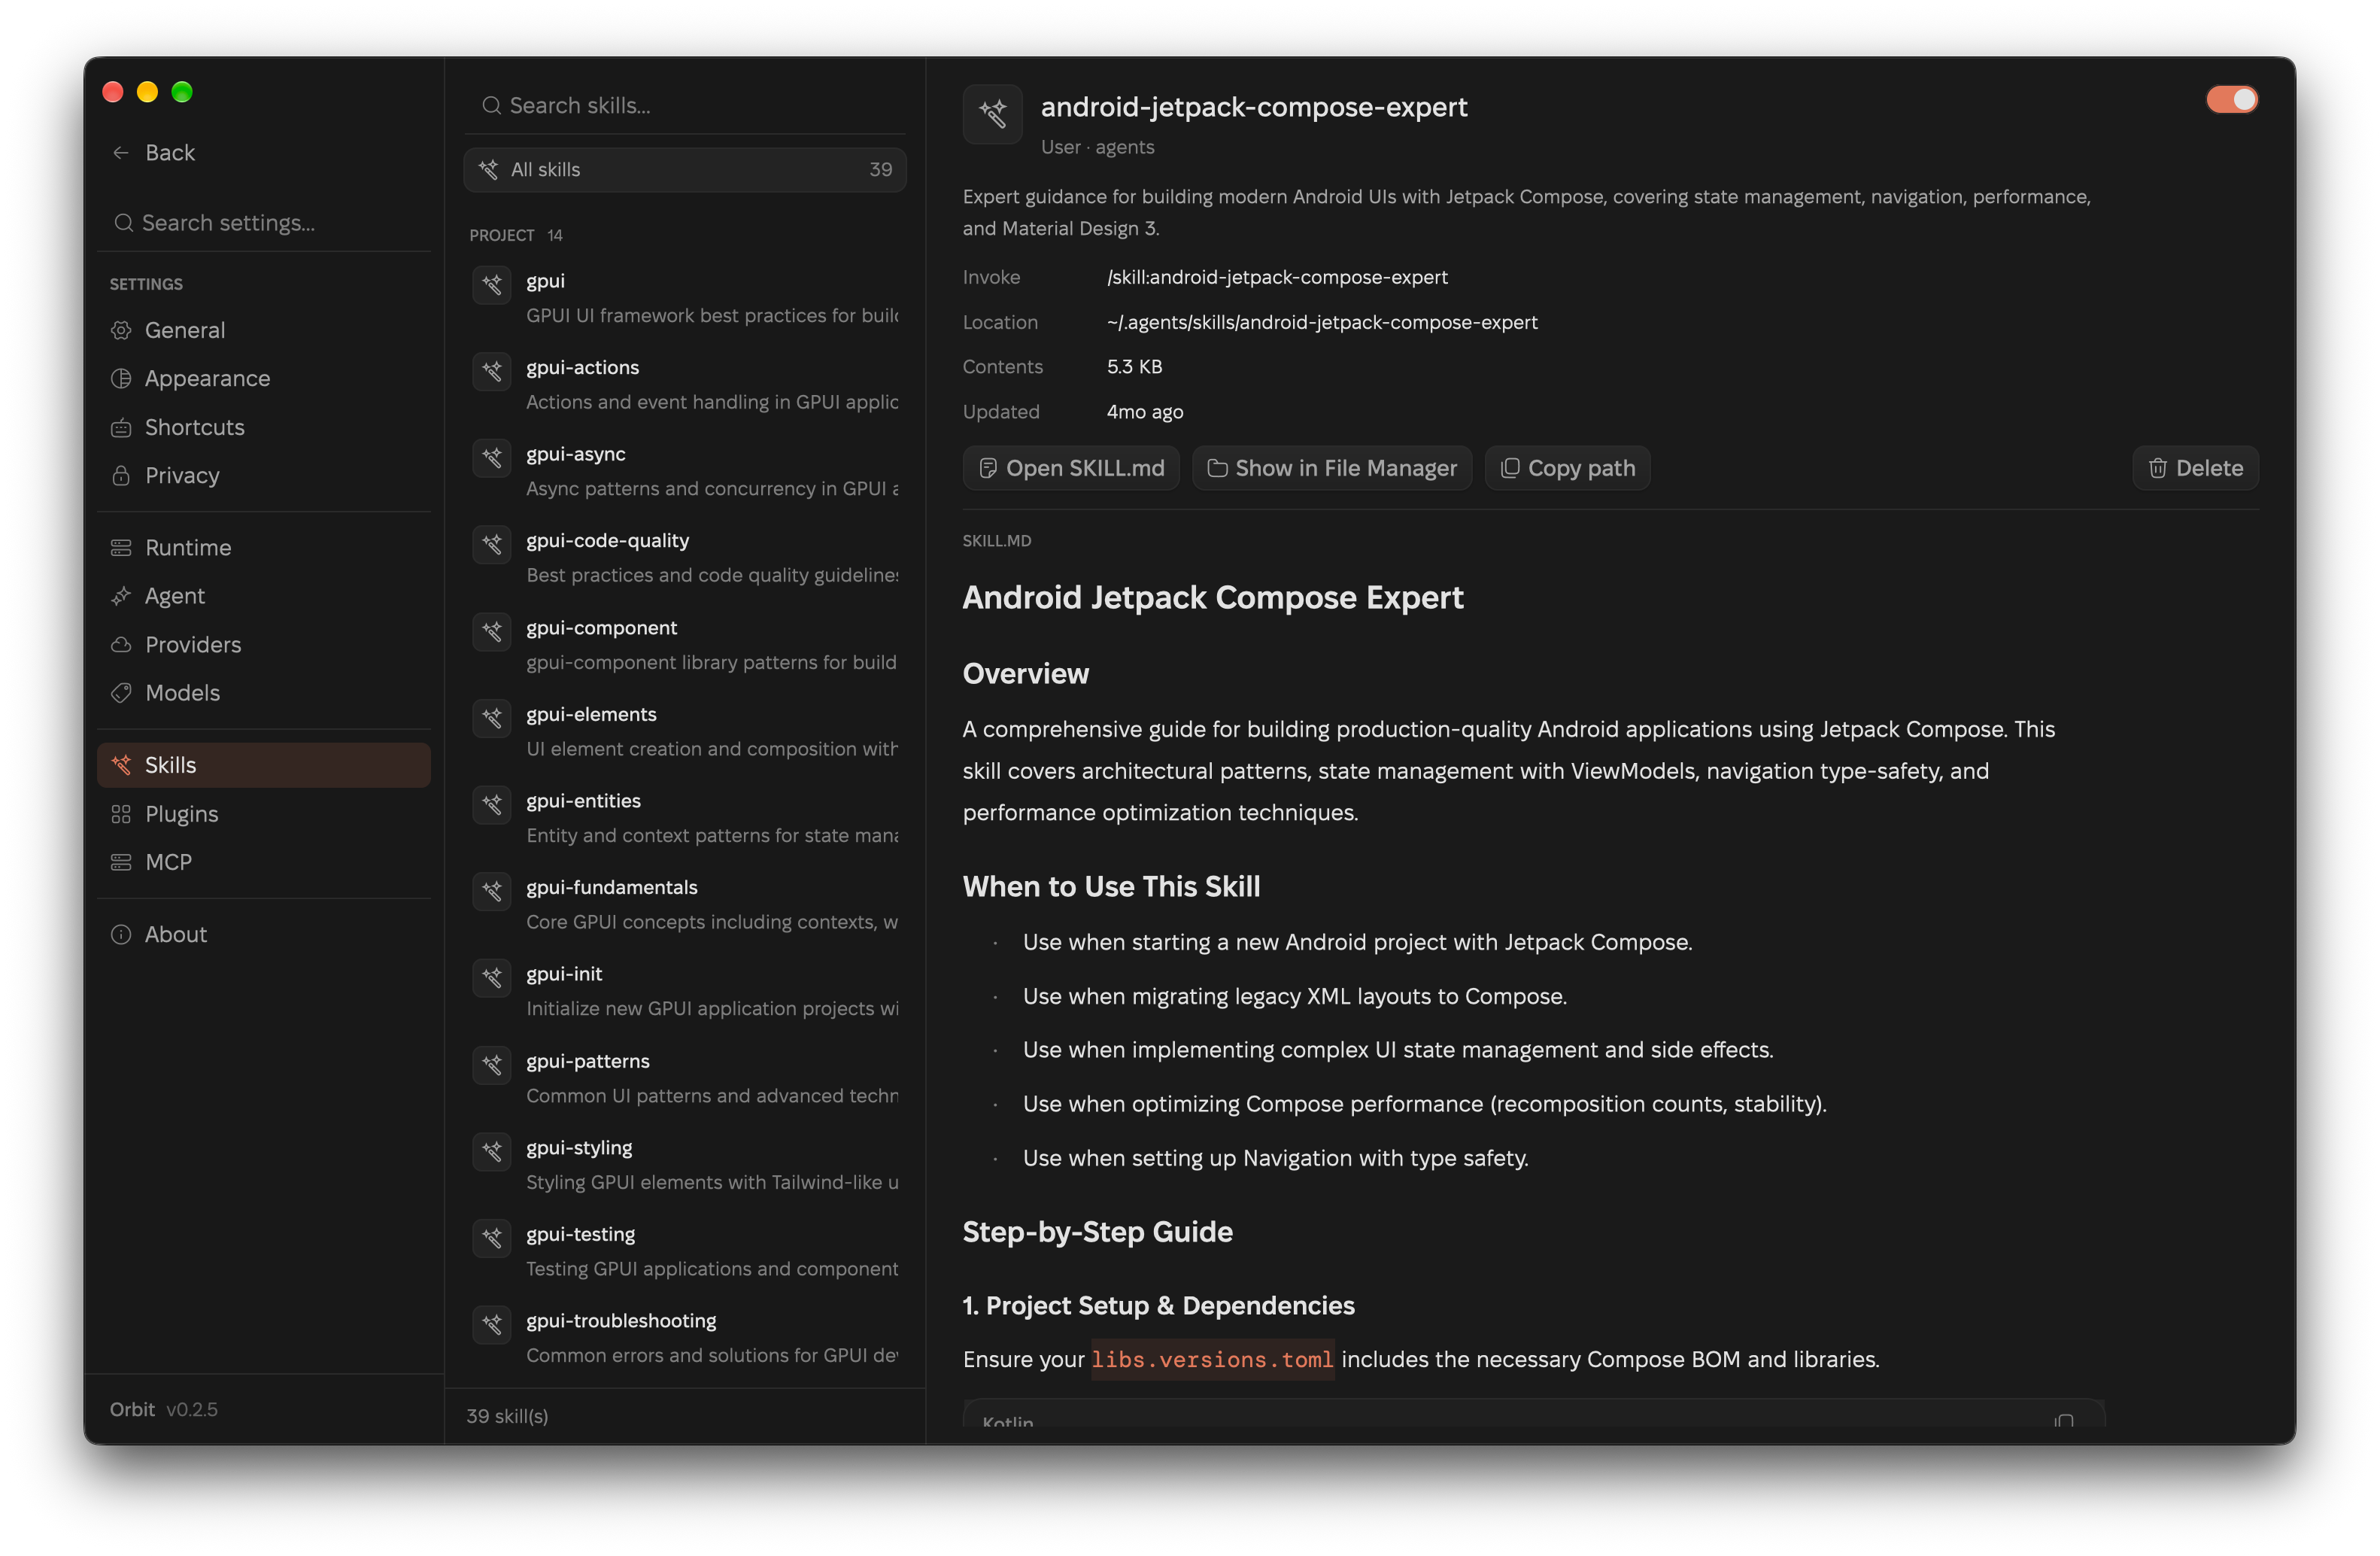Open the gpui-init skill

[685, 990]
